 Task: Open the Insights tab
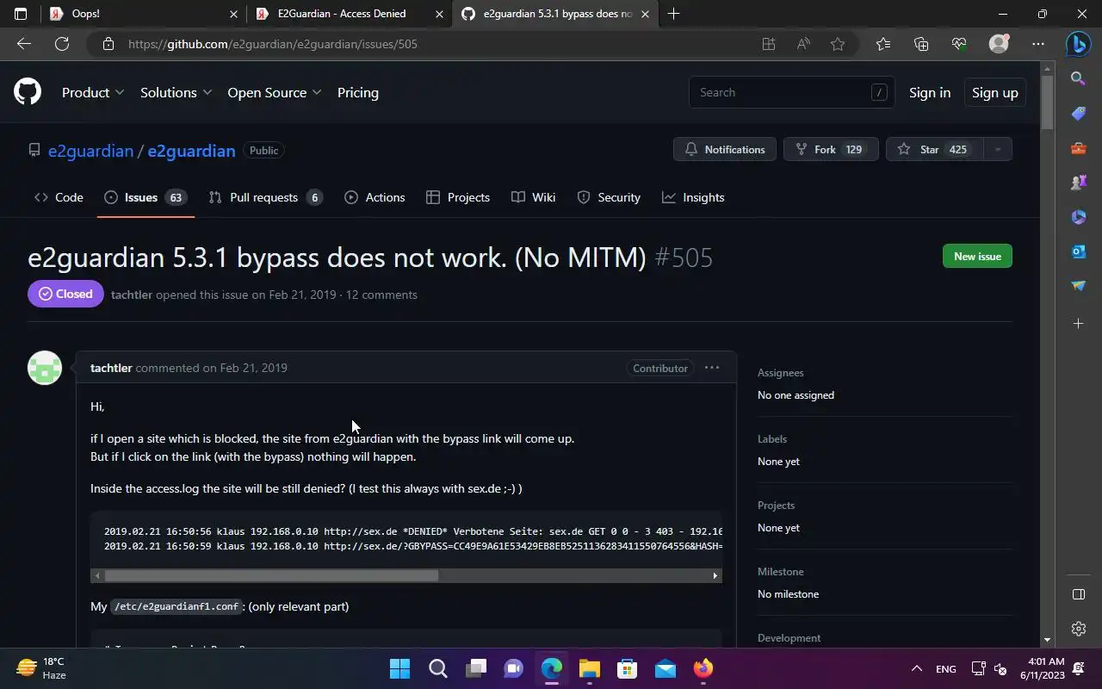(x=693, y=197)
